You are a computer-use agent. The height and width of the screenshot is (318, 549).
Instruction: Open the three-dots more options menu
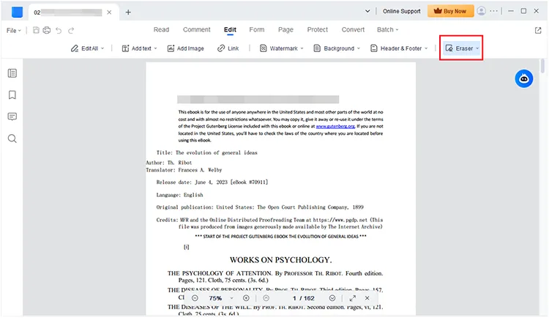[493, 11]
